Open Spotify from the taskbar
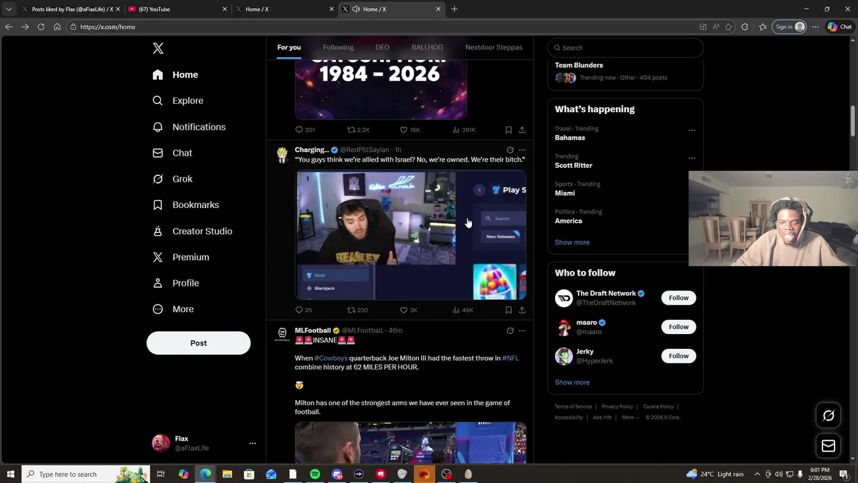 (x=315, y=474)
